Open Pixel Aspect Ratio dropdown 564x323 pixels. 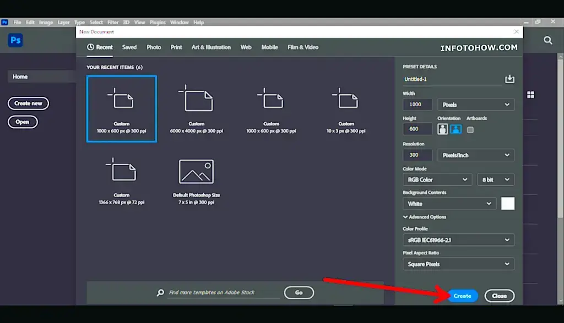458,264
